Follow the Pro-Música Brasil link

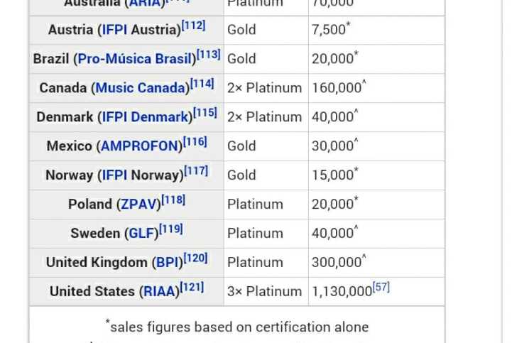point(135,59)
